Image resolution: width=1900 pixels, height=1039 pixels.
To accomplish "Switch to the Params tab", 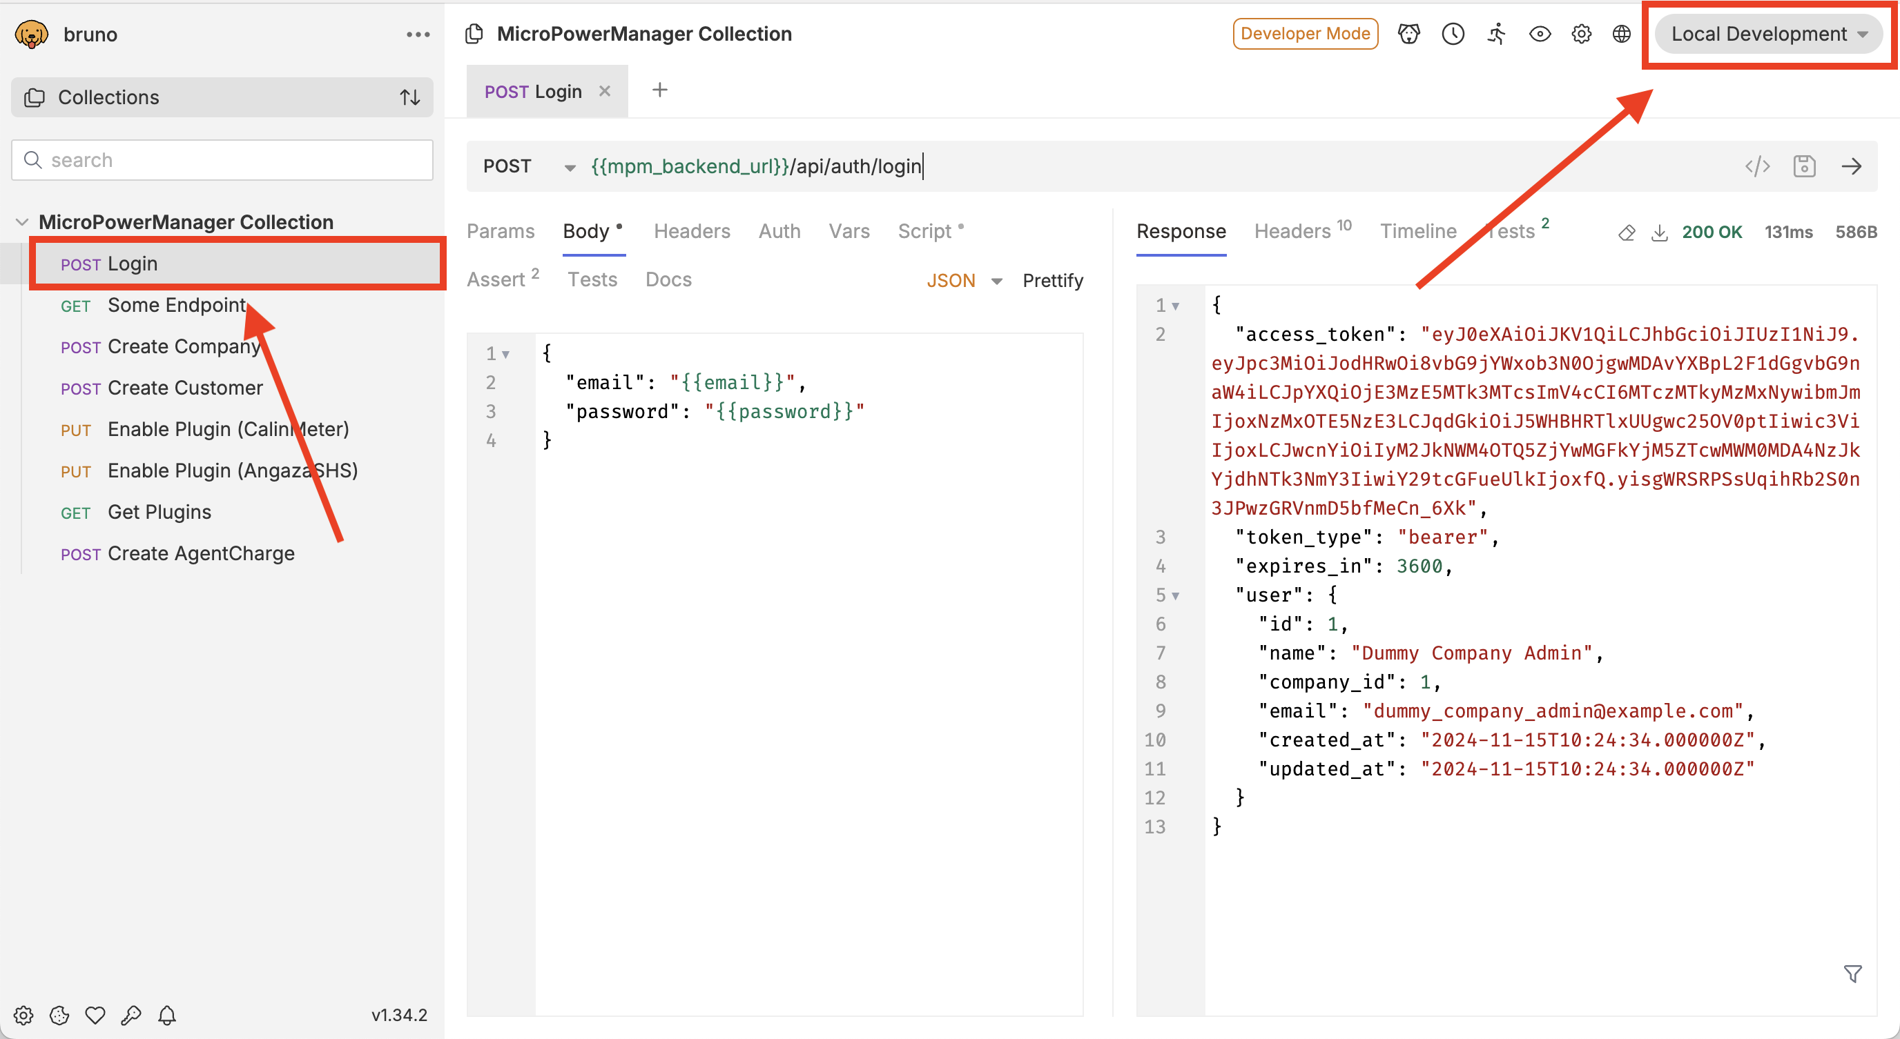I will pos(501,231).
